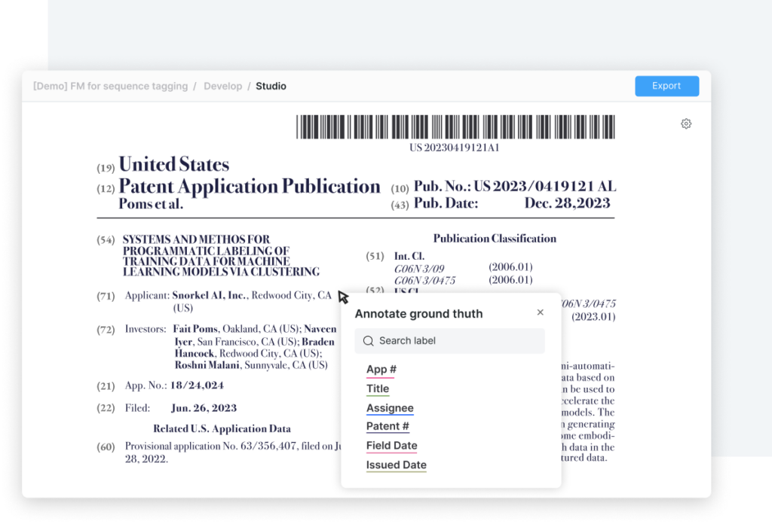Image resolution: width=772 pixels, height=524 pixels.
Task: Close the Annotate ground truth popup
Action: click(540, 312)
